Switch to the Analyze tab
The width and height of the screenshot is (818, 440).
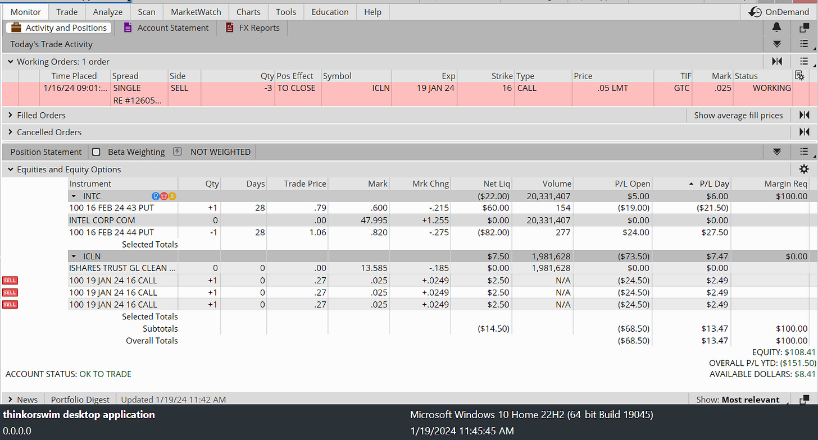pos(108,12)
